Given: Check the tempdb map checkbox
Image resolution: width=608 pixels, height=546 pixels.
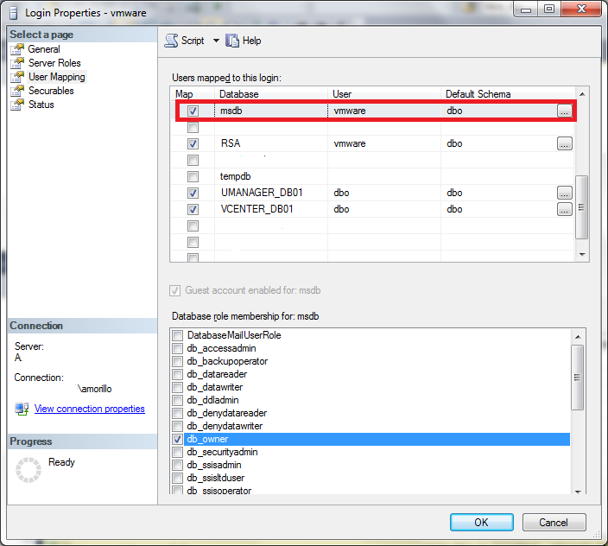Looking at the screenshot, I should (193, 176).
